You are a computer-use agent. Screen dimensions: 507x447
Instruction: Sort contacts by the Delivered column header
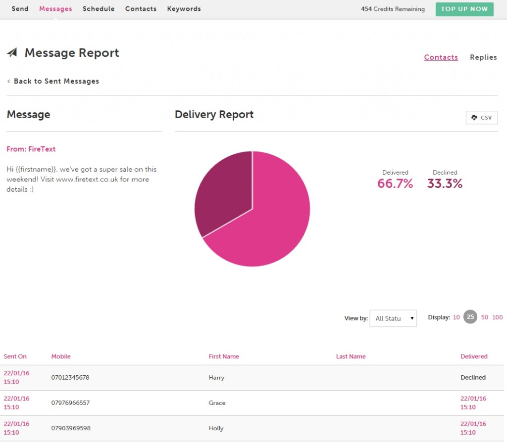(474, 356)
